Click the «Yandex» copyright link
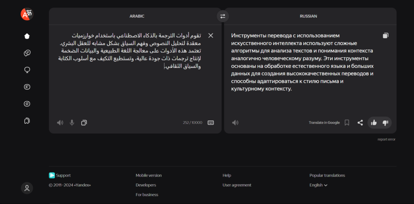 pyautogui.click(x=82, y=185)
